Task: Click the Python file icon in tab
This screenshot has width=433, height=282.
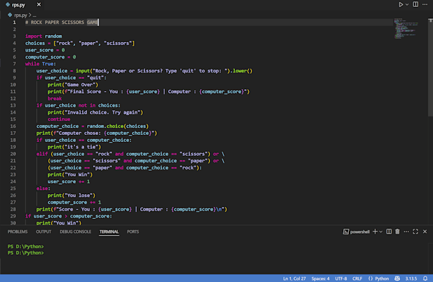Action: [x=8, y=4]
